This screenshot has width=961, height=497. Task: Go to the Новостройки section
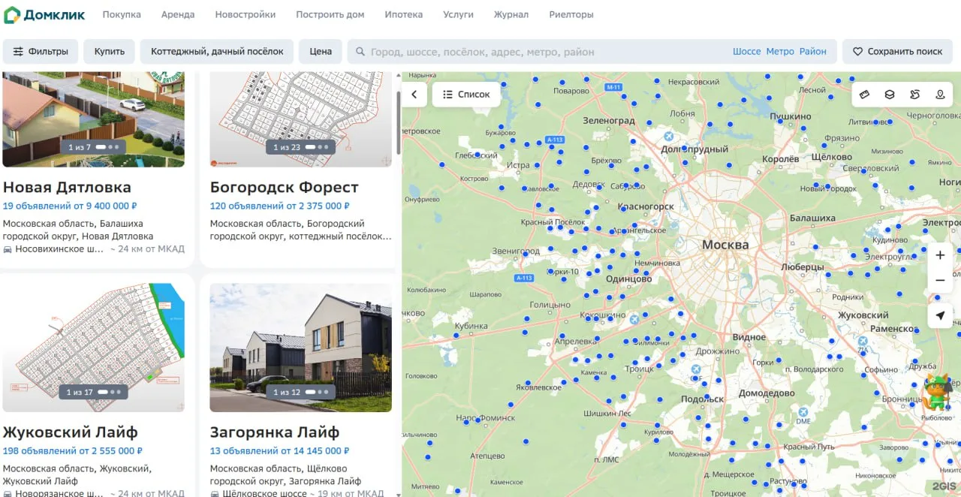(x=245, y=14)
